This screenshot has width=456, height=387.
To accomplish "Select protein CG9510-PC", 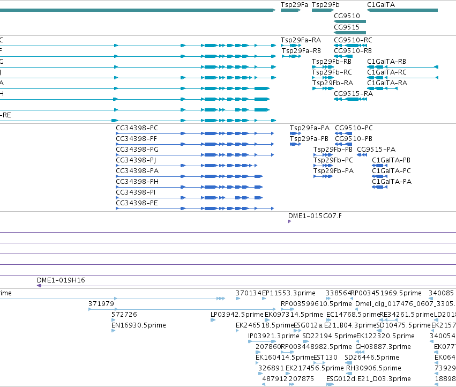I will point(354,128).
